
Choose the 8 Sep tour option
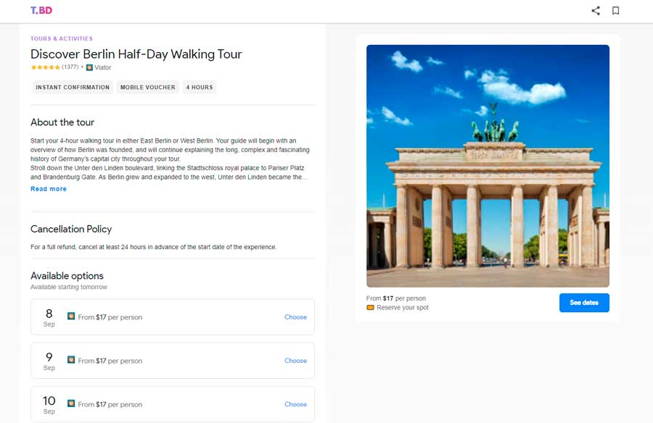coord(295,317)
